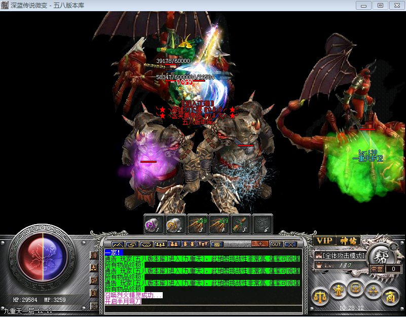Use the orange spiral scroll in slot 2
The height and width of the screenshot is (317, 406).
coord(176,224)
